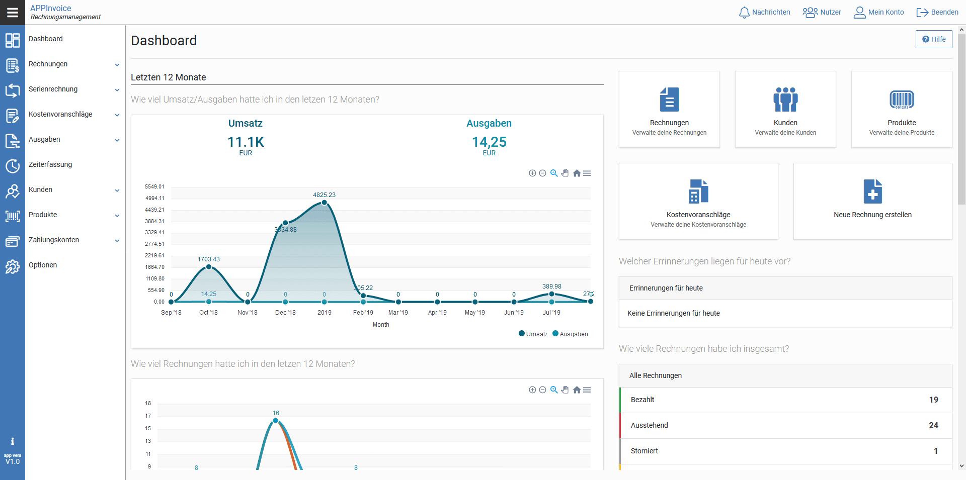Expand the Zahlungskonten submenu chevron
Screen dimensions: 966x480
pyautogui.click(x=117, y=241)
